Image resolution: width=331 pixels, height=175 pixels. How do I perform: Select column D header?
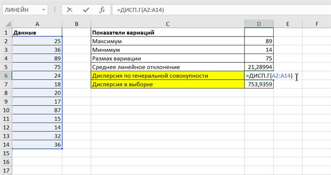click(x=259, y=24)
